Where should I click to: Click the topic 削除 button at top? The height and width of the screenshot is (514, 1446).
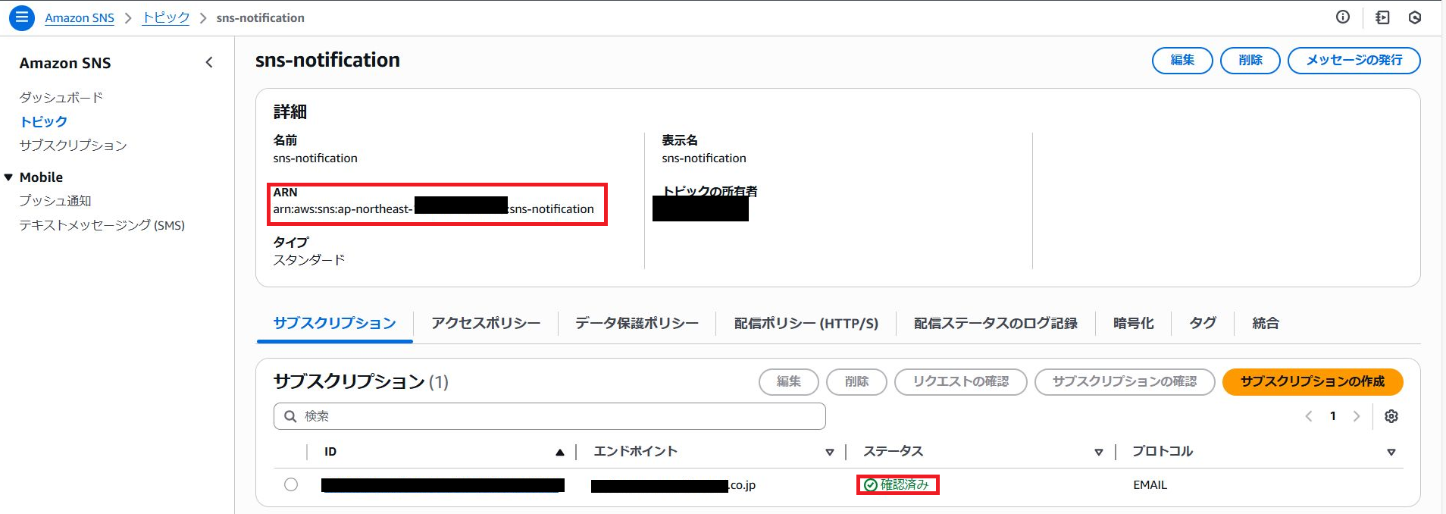[x=1250, y=61]
